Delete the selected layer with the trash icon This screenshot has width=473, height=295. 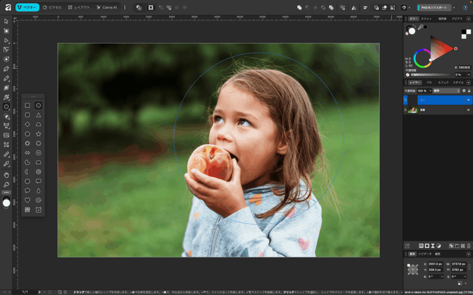pyautogui.click(x=469, y=246)
